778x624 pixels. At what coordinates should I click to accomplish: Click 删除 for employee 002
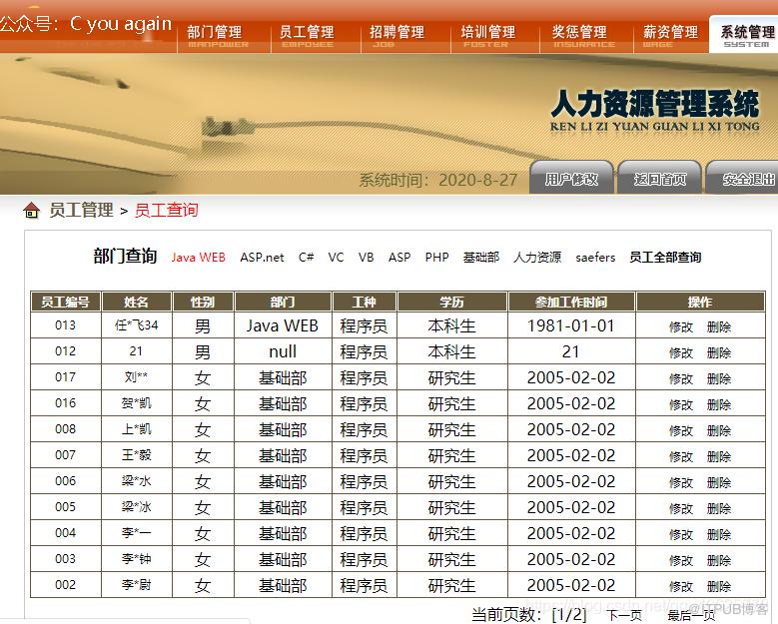(x=719, y=586)
